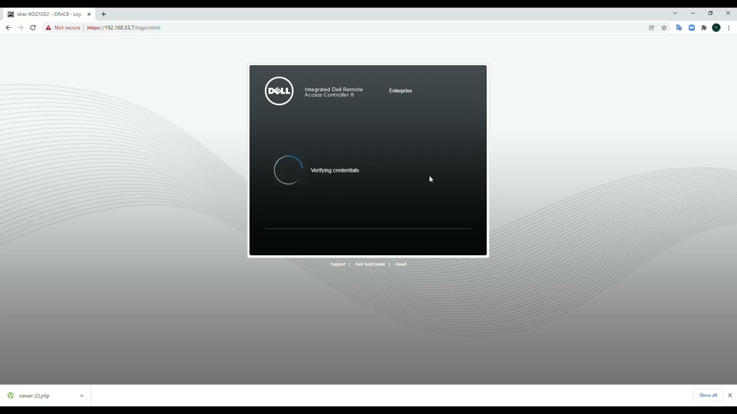Viewport: 737px width, 414px height.
Task: Go back to the previous page
Action: [8, 28]
